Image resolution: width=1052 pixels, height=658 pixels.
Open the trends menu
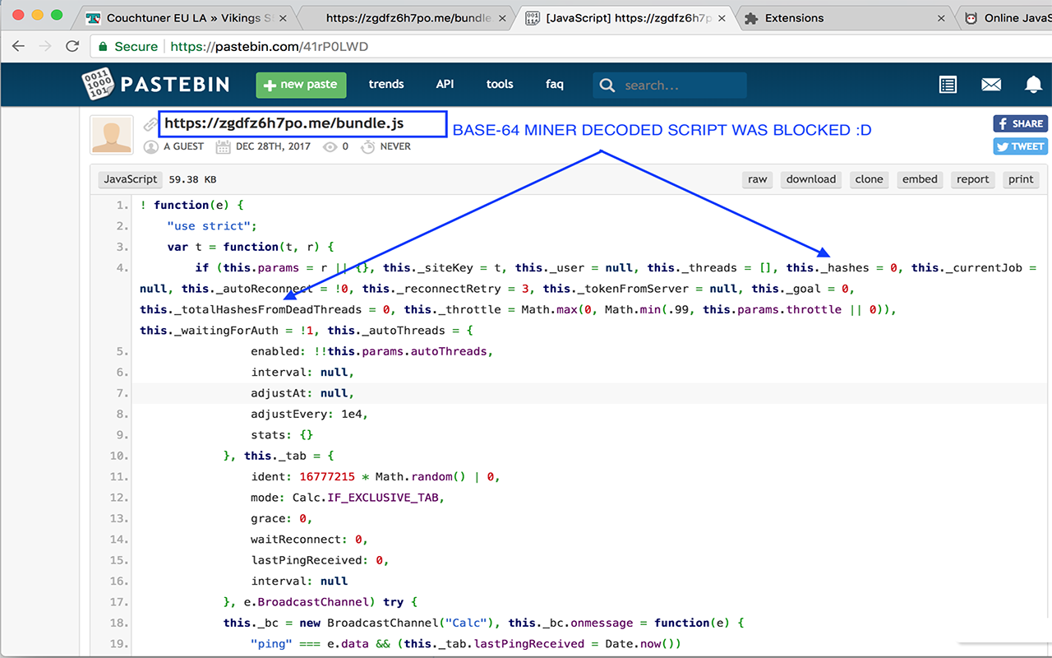coord(386,84)
